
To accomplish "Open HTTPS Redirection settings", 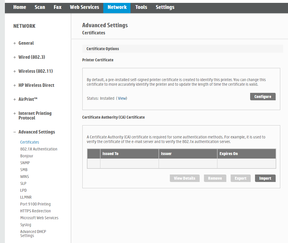I will point(36,211).
